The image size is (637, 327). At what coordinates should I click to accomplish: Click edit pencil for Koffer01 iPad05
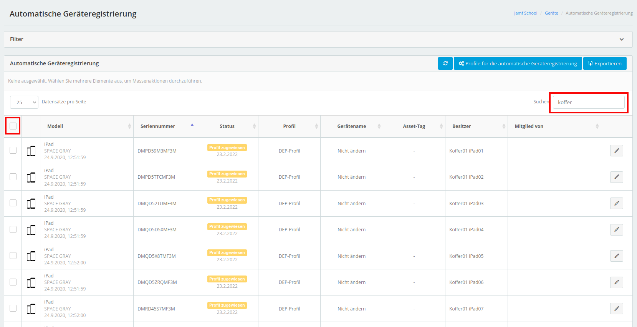pyautogui.click(x=616, y=256)
